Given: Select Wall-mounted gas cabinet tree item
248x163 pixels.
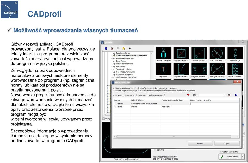Looking at the screenshot, I should tap(127, 77).
